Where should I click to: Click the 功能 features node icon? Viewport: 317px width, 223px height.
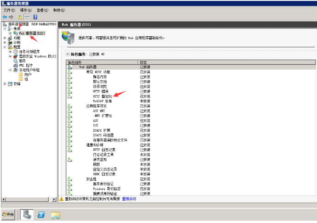(10, 38)
